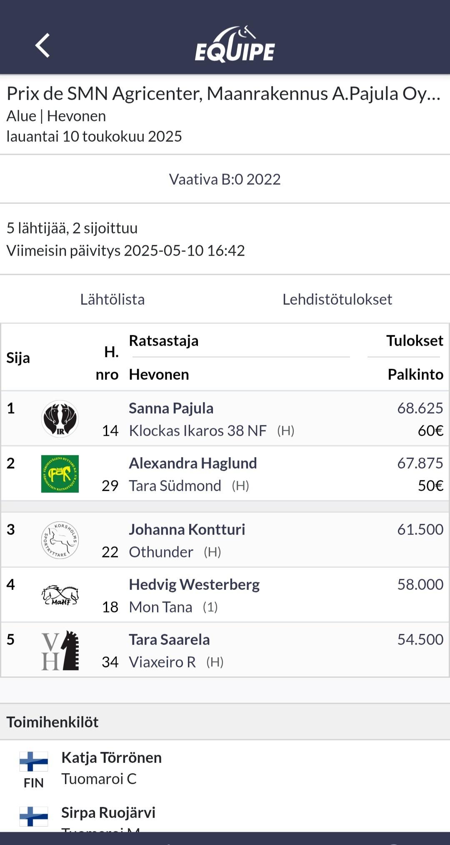The width and height of the screenshot is (450, 845).
Task: Open the Vaativa B:0 2022 test
Action: (x=225, y=179)
